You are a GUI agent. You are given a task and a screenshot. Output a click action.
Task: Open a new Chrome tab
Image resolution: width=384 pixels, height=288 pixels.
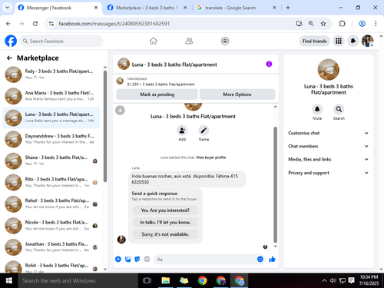[288, 8]
